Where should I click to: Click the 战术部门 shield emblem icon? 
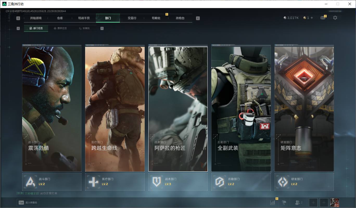156,182
